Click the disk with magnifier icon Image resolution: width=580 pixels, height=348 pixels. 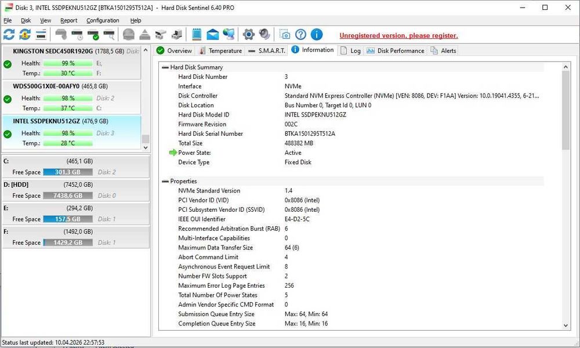[109, 35]
